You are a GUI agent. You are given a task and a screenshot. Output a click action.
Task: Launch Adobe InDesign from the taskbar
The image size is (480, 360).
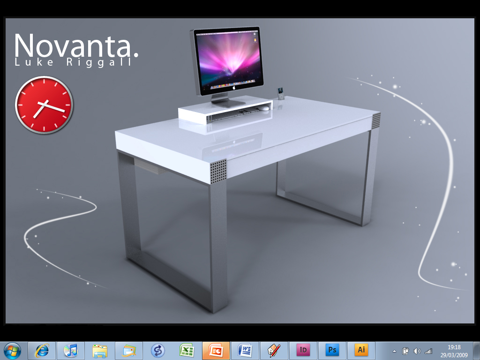pos(303,350)
